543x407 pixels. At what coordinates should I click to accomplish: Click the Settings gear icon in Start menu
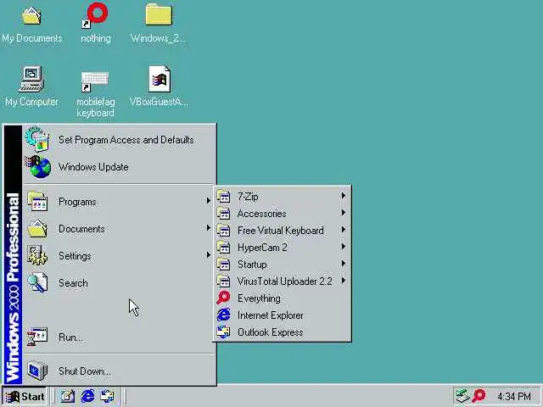pos(37,255)
